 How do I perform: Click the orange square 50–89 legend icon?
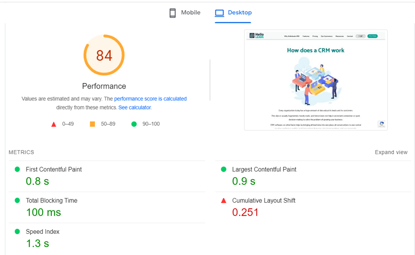pos(92,124)
